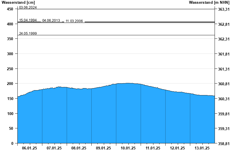Viewport: 232px width, 159px height.
Task: Click the 11.03.2006 flood level label
Action: click(74, 21)
